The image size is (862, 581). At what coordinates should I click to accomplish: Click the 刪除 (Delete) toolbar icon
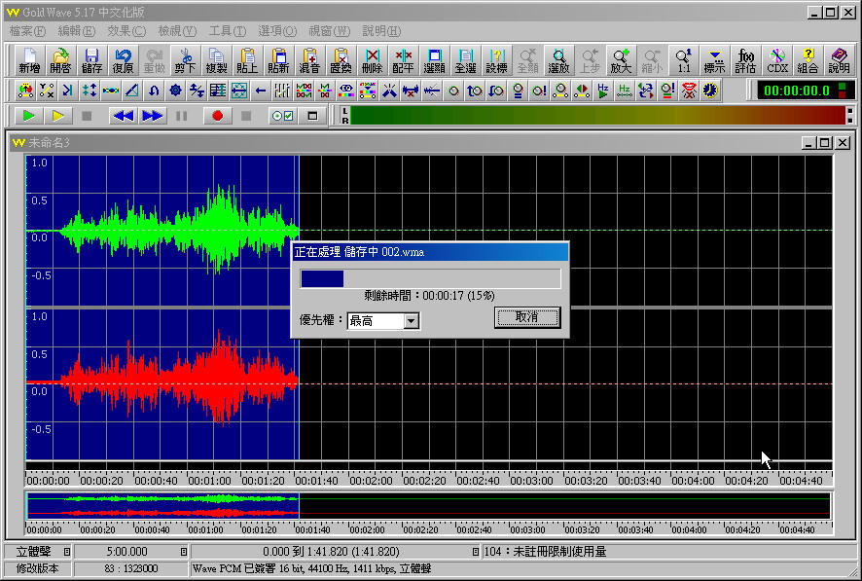[372, 60]
